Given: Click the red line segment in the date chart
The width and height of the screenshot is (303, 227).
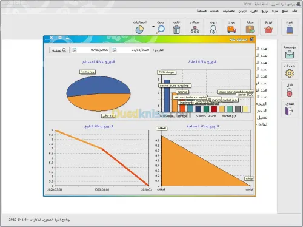Looking at the screenshot, I should (x=125, y=168).
